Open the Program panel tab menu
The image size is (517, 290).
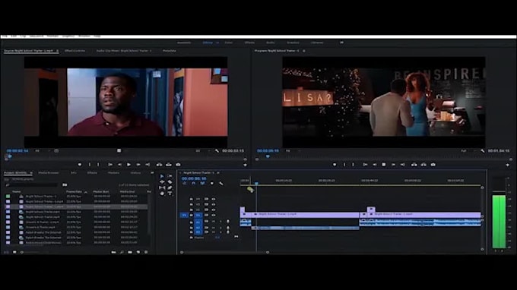point(303,51)
